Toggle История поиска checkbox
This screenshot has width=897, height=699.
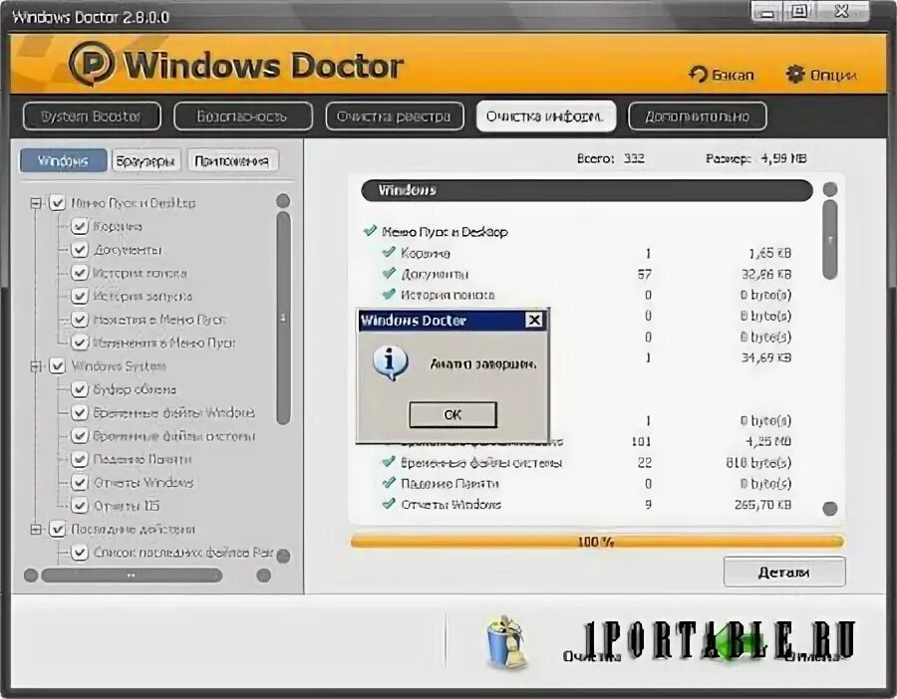tap(79, 273)
